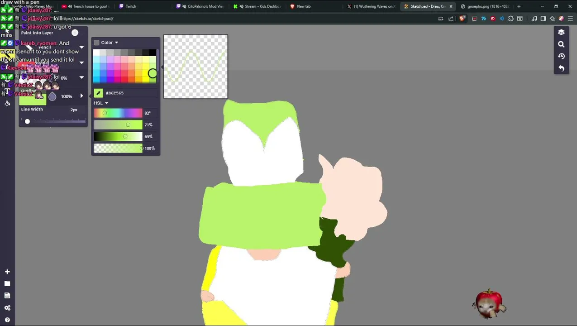Image resolution: width=577 pixels, height=326 pixels.
Task: Add a new browser tab with plus
Action: tap(519, 6)
